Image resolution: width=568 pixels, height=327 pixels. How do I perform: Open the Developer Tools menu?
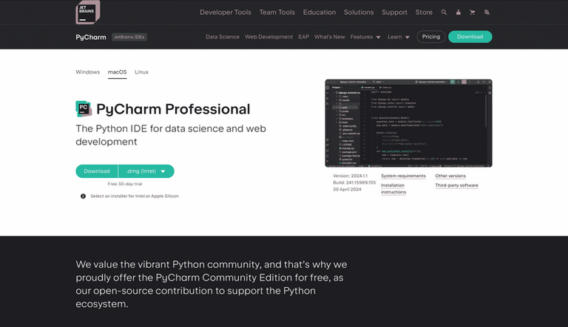[x=225, y=13]
